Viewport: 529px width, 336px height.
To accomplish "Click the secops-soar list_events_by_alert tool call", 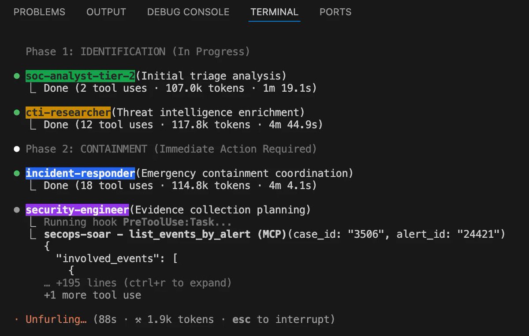I will coord(274,234).
